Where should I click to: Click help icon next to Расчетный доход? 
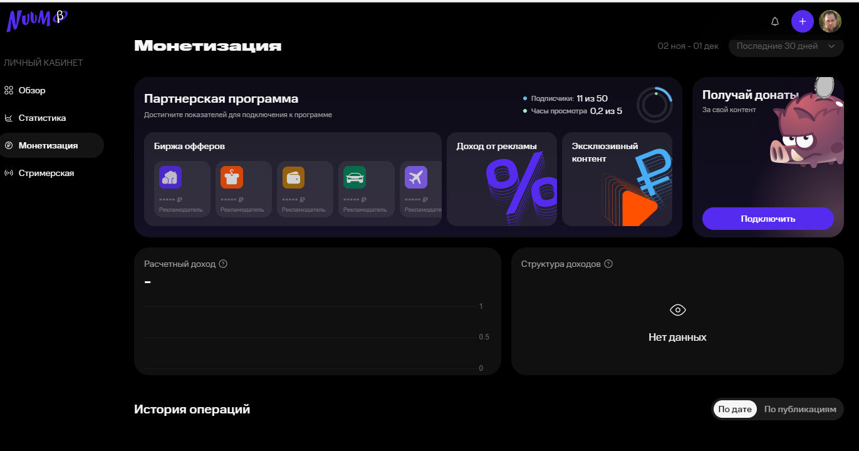click(223, 264)
